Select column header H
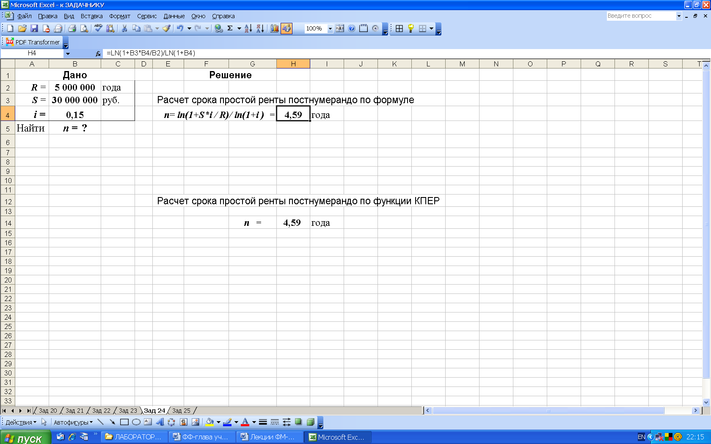This screenshot has height=444, width=711. click(x=293, y=64)
